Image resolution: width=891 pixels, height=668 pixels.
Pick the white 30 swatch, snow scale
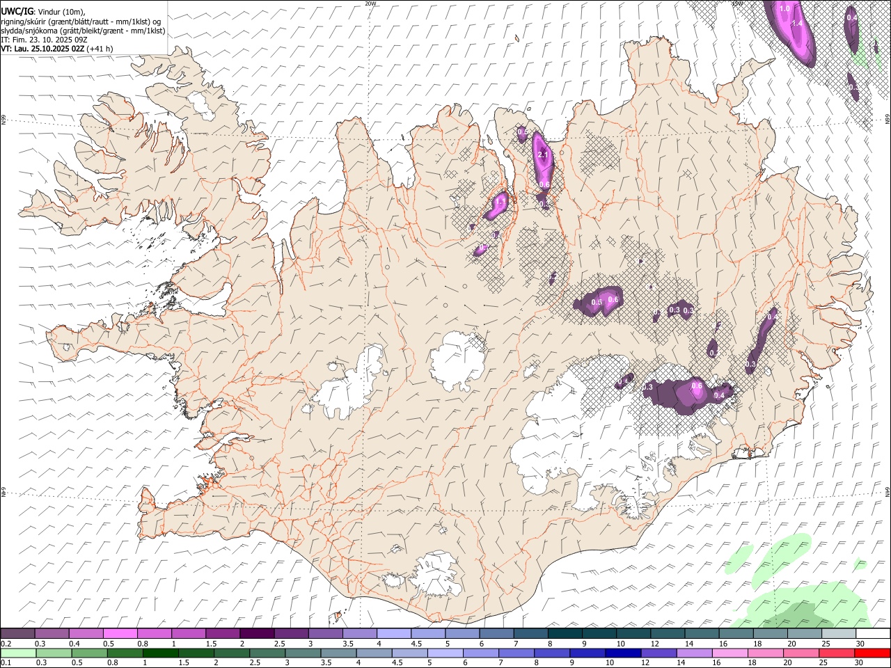[x=873, y=633]
